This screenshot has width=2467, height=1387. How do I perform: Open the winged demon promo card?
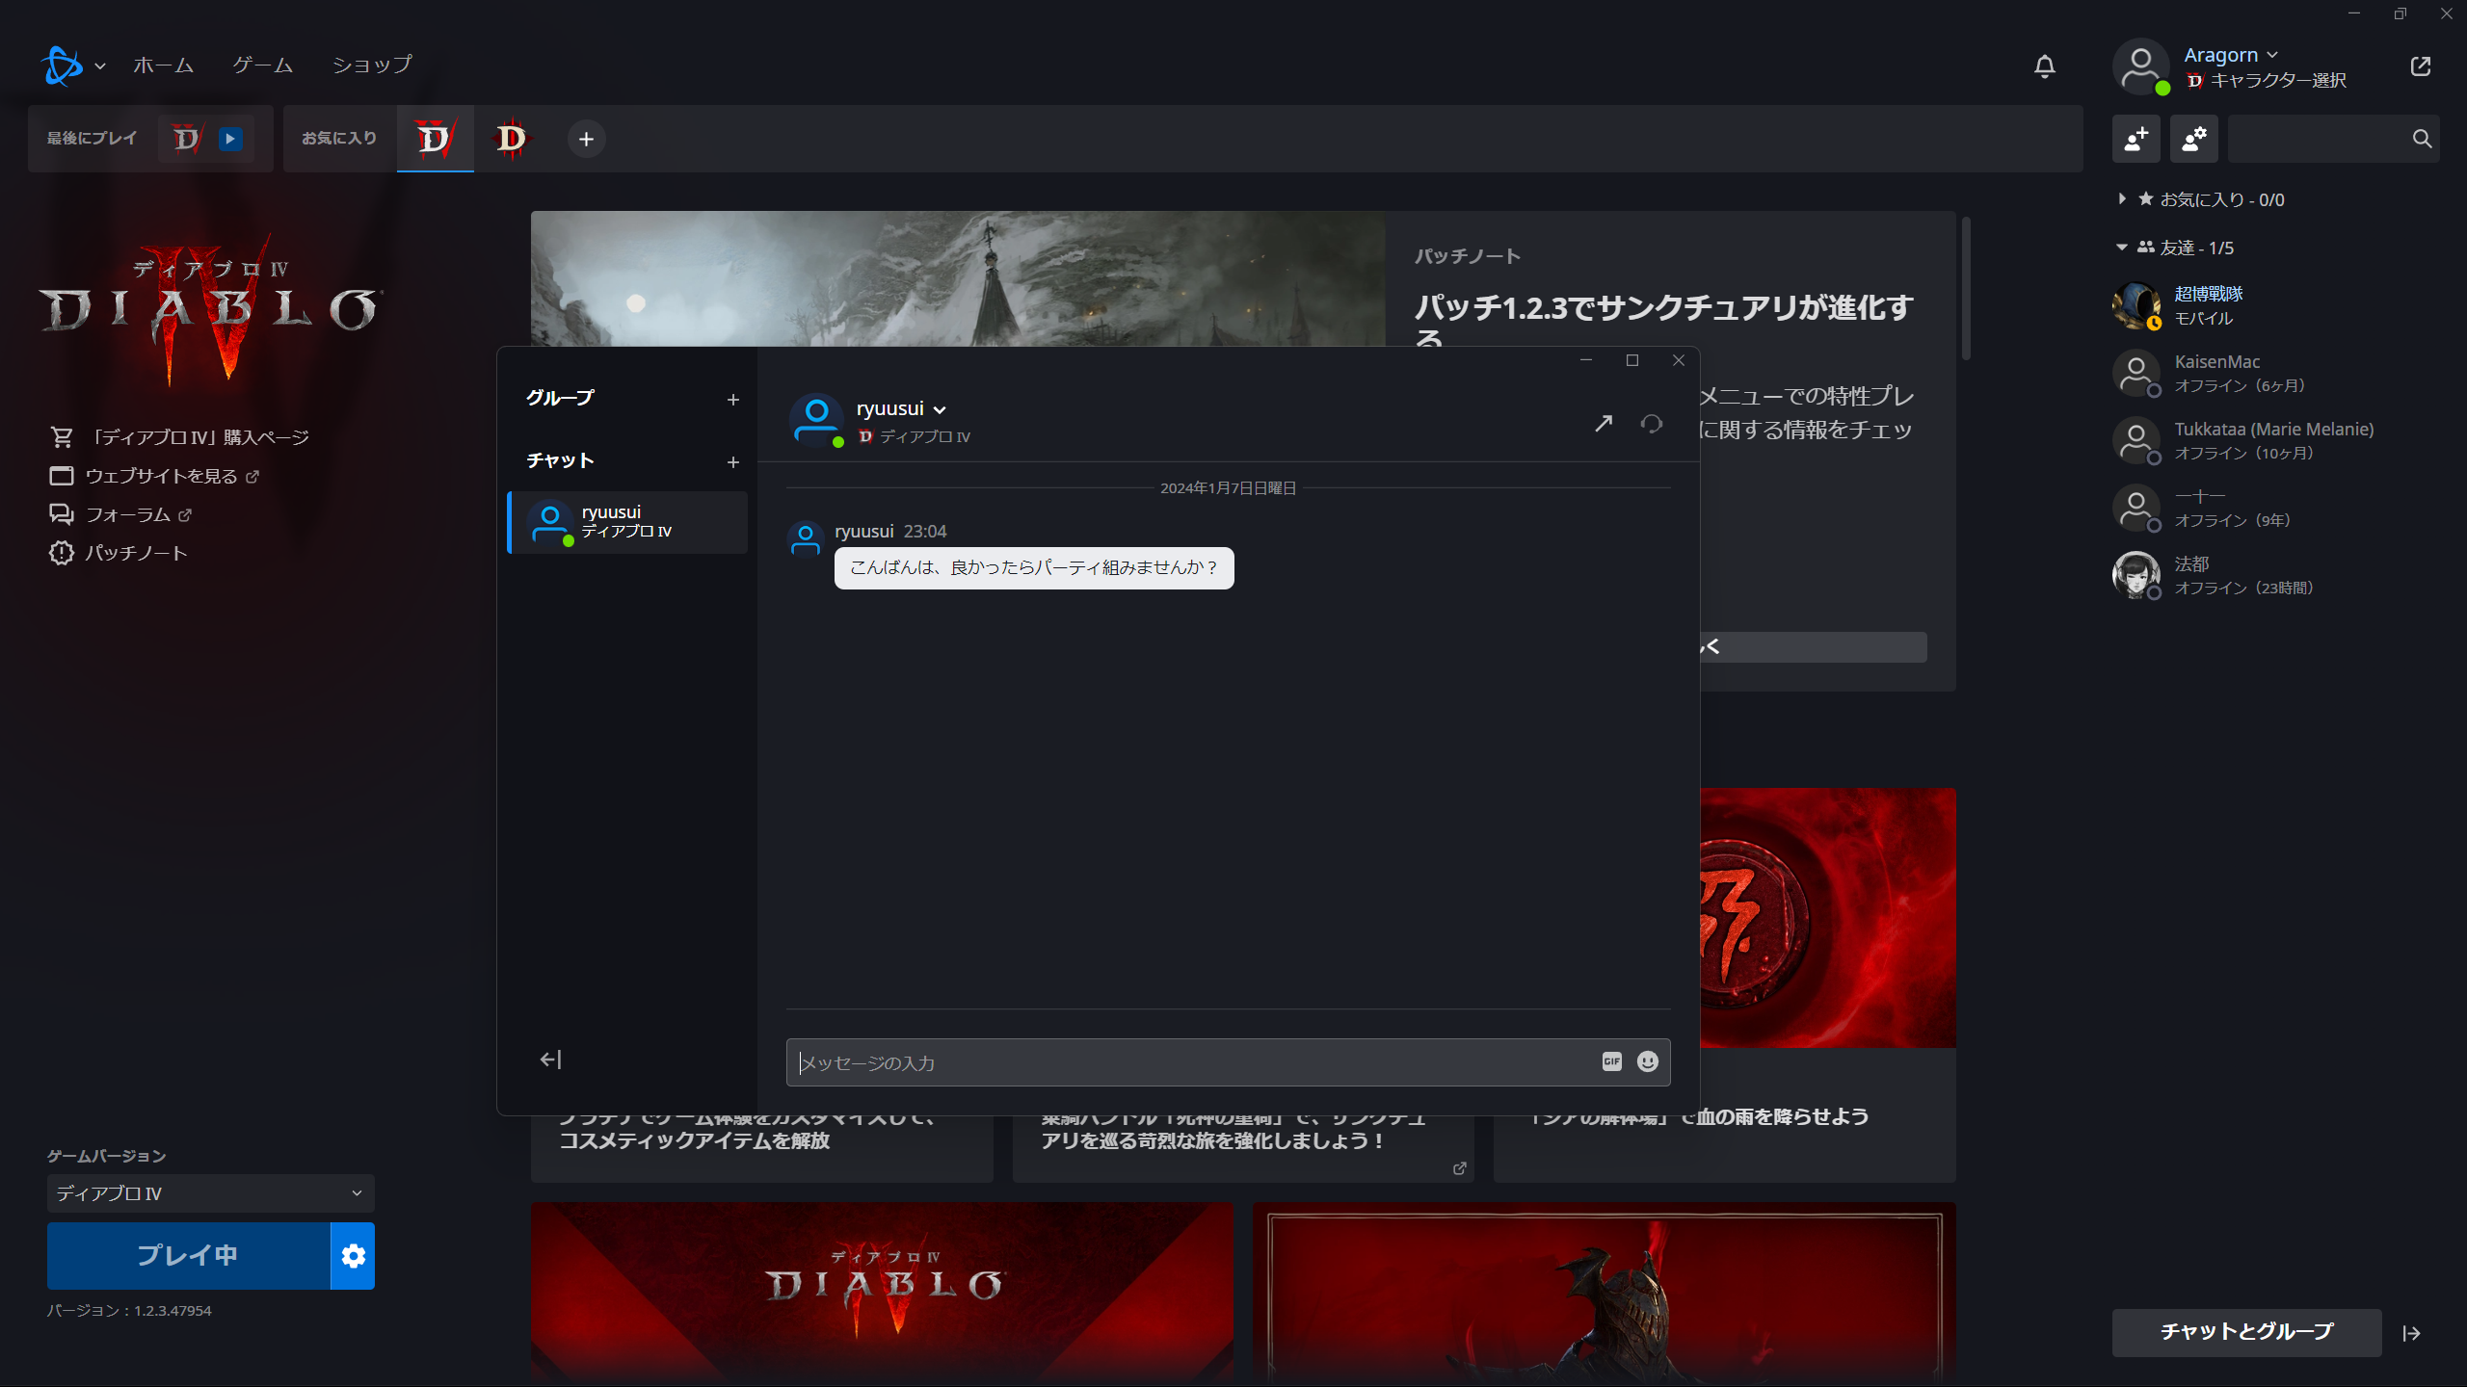1605,1294
